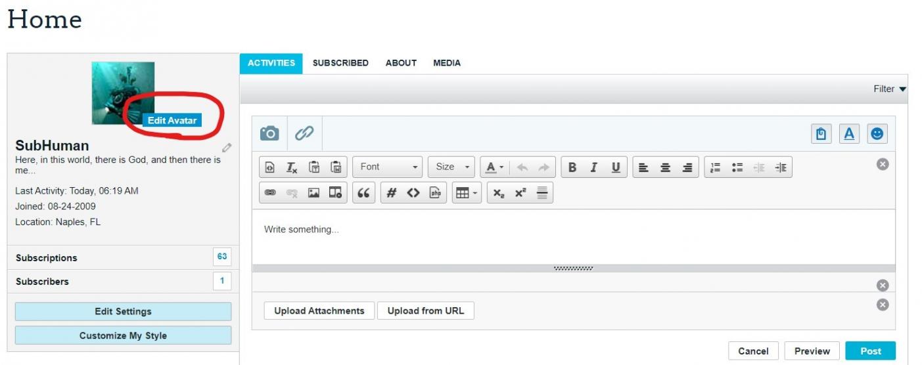The width and height of the screenshot is (922, 365).
Task: Click the emoji smiley icon
Action: tap(877, 134)
